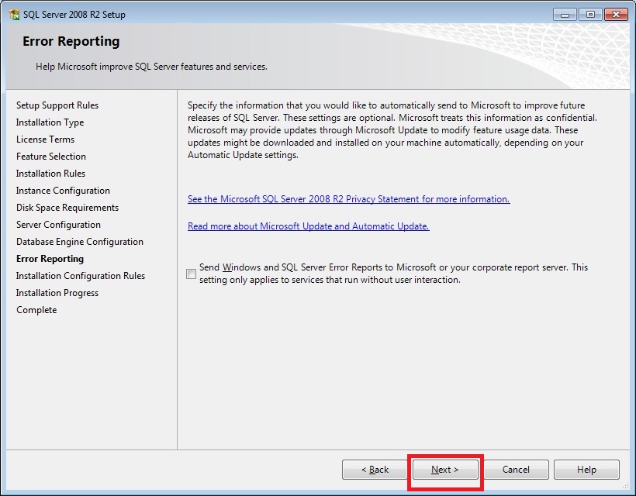Click Next to continue setup
Viewport: 636px width, 496px height.
click(445, 470)
